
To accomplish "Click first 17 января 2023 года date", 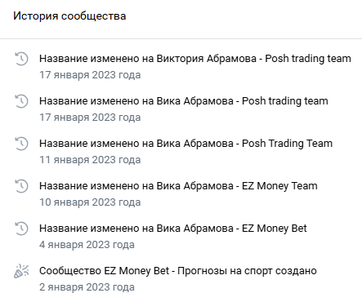I will tap(90, 75).
